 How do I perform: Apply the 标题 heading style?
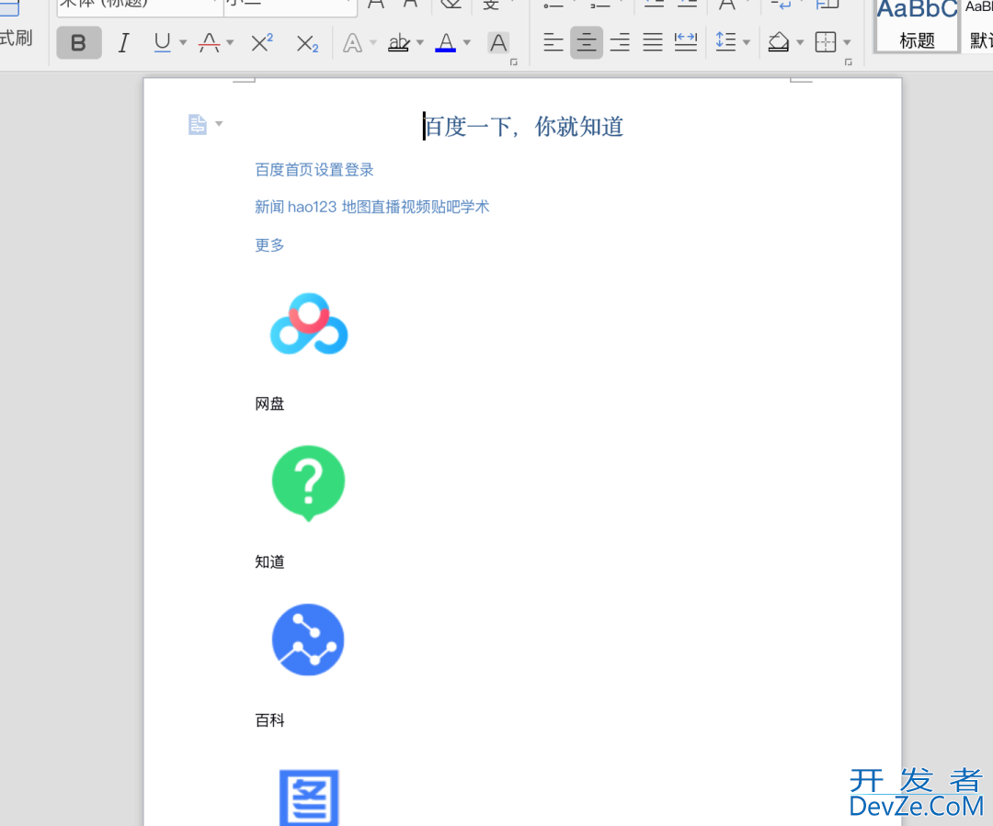click(917, 26)
